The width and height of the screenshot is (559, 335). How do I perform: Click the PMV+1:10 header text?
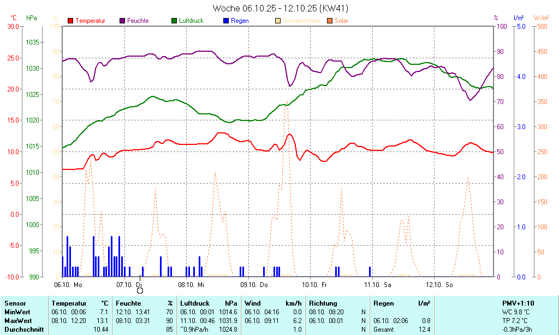point(518,303)
